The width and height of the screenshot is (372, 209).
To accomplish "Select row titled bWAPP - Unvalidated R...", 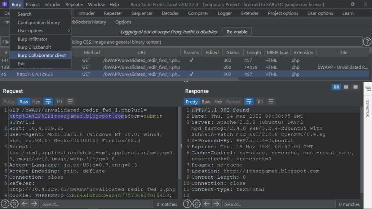I will tap(184, 67).
